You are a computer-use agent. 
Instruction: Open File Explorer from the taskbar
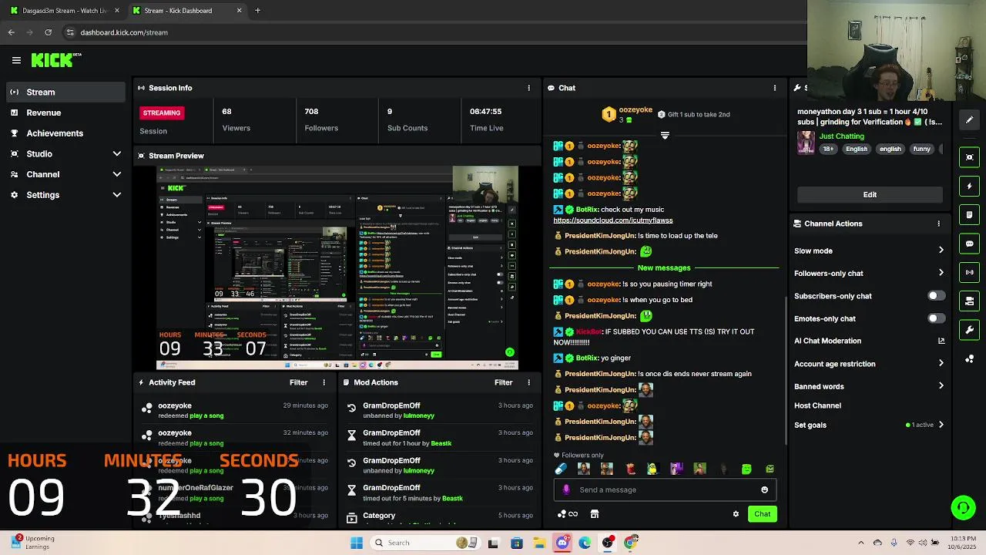tap(539, 543)
